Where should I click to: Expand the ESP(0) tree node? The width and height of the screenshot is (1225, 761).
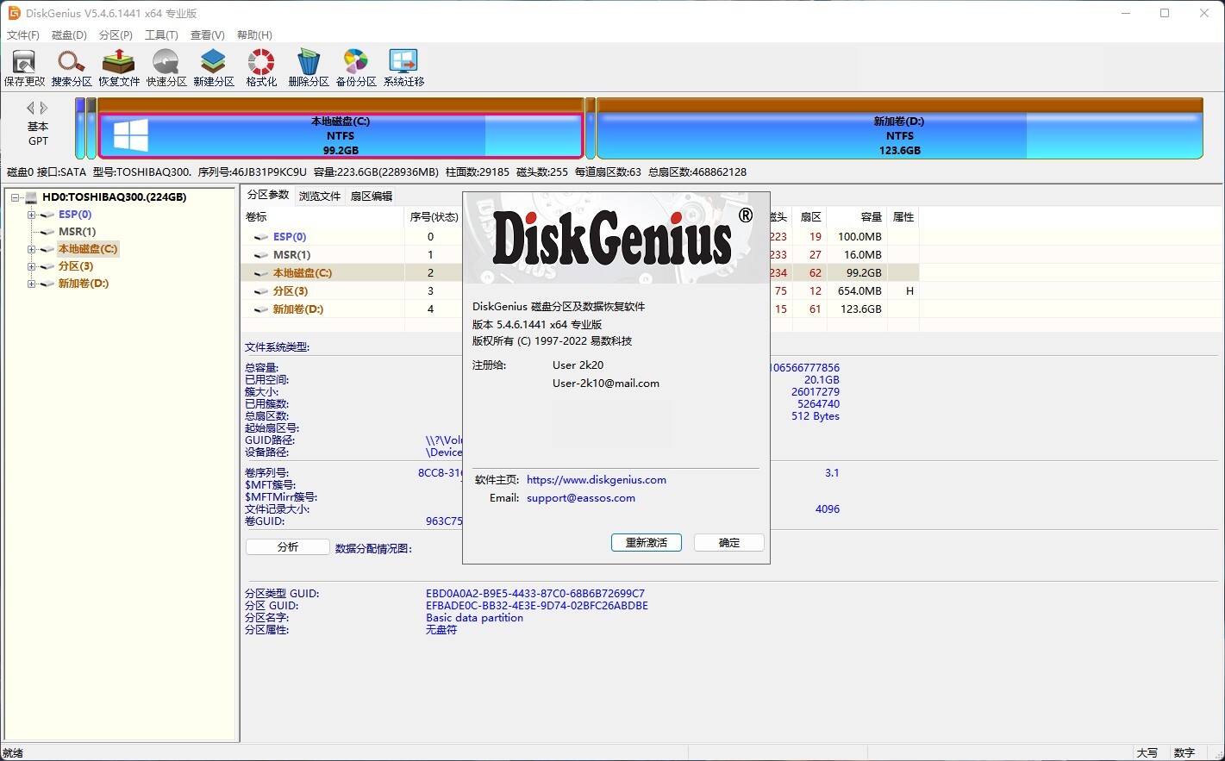[x=31, y=215]
